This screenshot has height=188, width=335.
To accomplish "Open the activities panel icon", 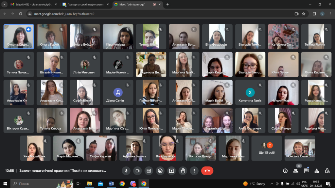I will [317, 171].
